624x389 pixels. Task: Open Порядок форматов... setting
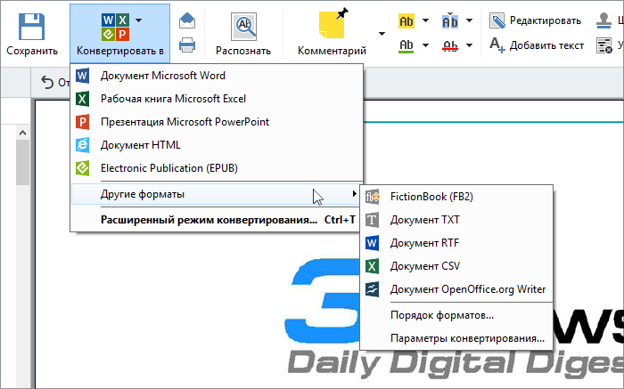click(x=456, y=315)
